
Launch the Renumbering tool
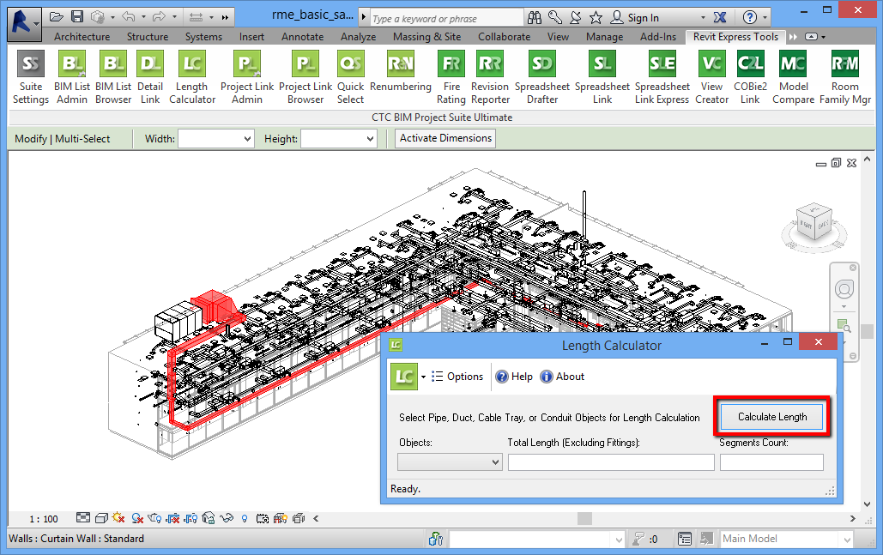pos(401,75)
